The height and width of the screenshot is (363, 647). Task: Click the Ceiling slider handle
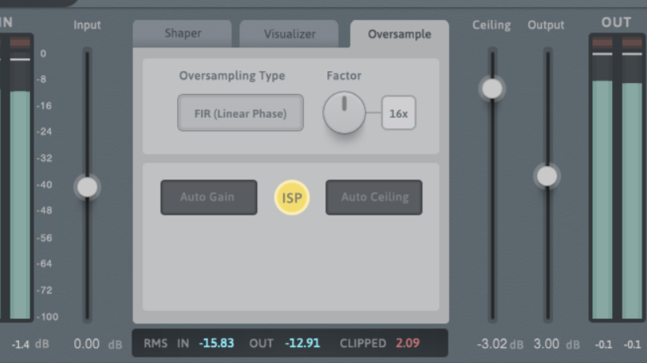point(493,88)
